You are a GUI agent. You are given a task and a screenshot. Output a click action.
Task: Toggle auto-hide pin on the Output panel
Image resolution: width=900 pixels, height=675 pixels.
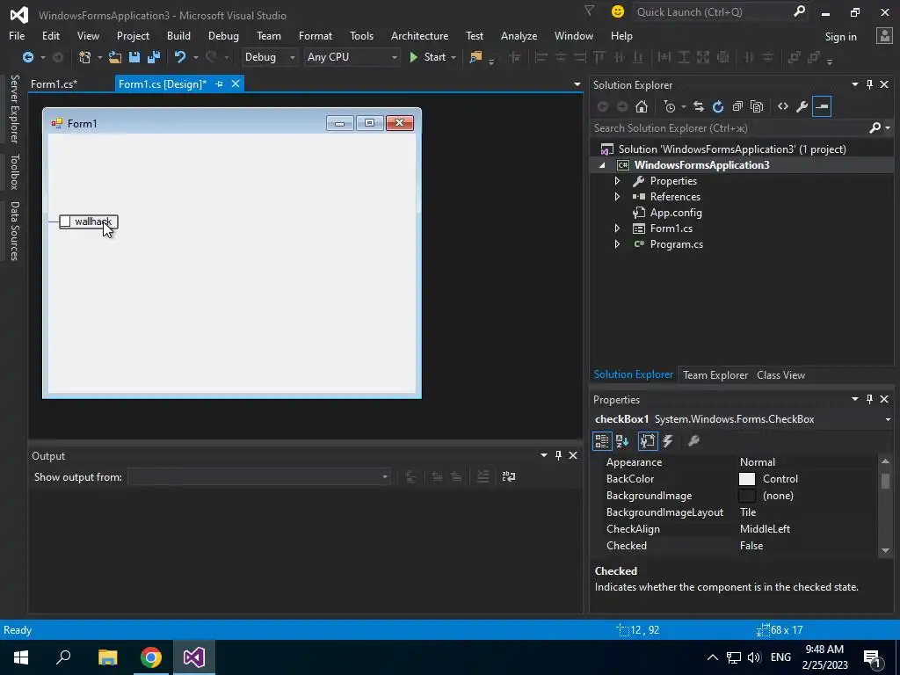coord(558,456)
